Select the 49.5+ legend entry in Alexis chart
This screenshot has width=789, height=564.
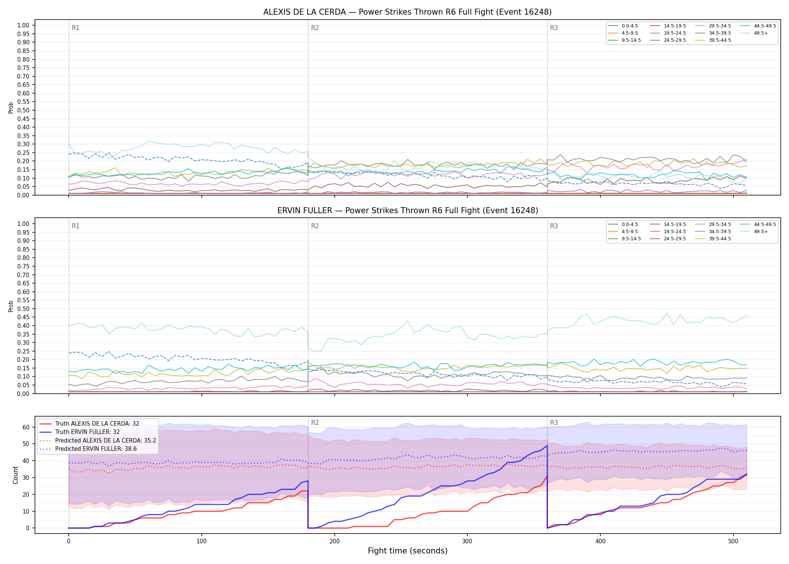pyautogui.click(x=754, y=33)
